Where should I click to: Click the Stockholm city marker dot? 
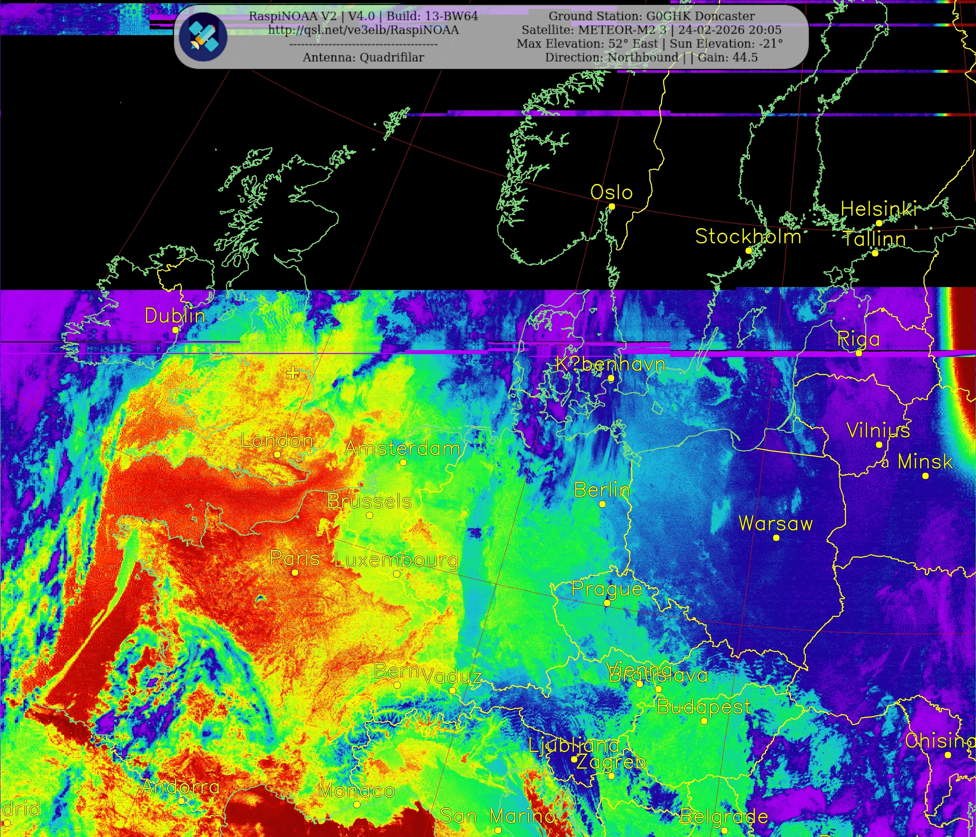pos(749,251)
